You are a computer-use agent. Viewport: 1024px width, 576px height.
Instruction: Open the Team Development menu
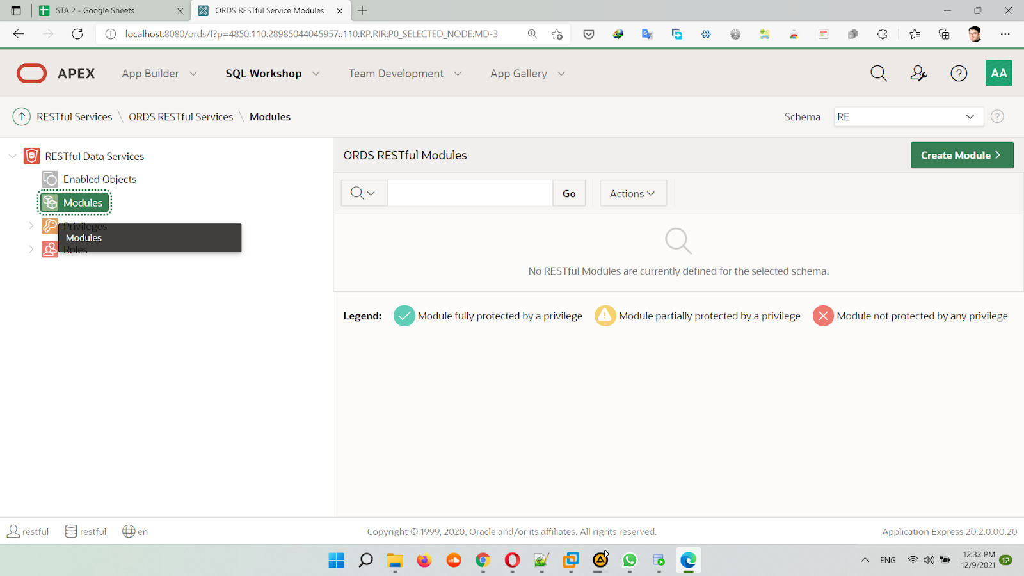point(396,74)
